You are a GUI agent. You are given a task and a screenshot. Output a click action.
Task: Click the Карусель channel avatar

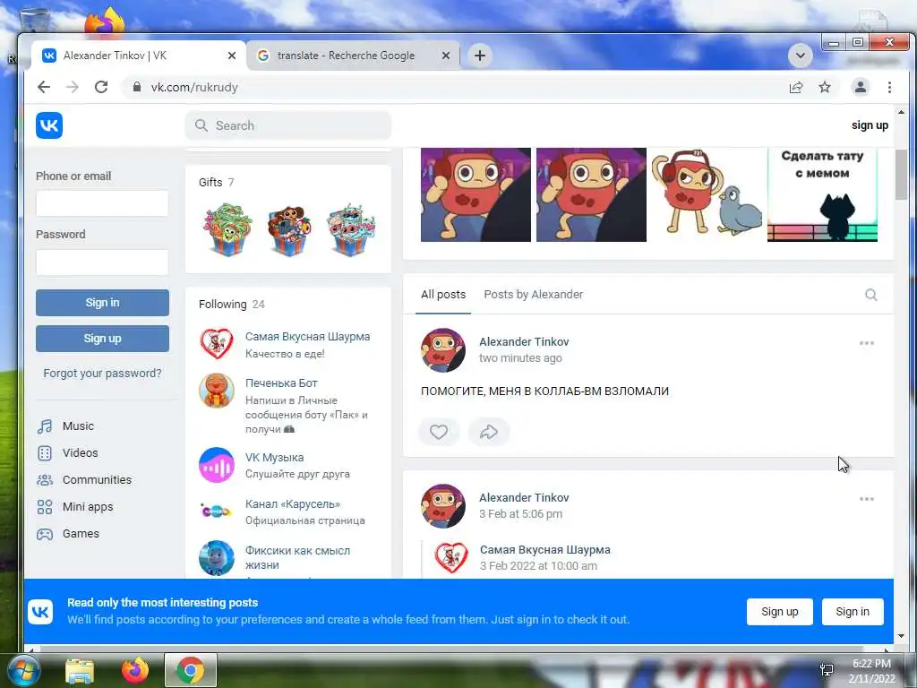click(217, 512)
